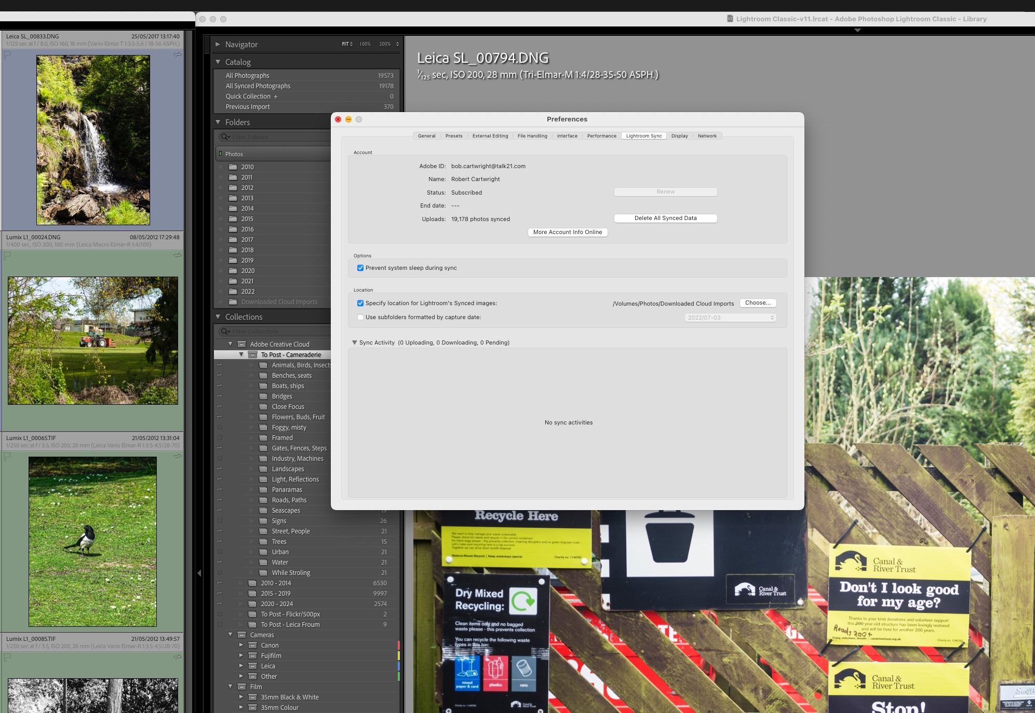Click the 2010 folder icon in Folders

coord(233,167)
